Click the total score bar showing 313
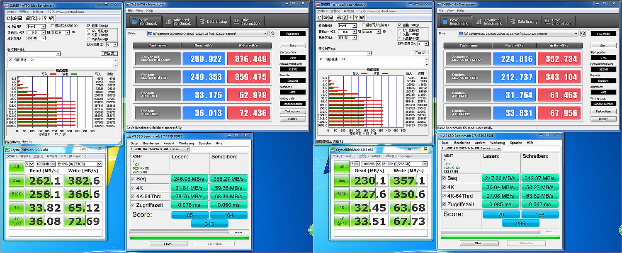622x253 pixels. [209, 223]
